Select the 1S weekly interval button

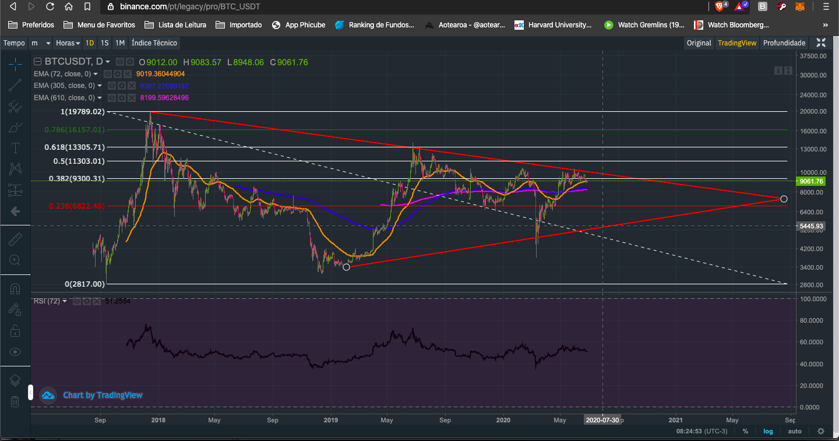[x=104, y=43]
